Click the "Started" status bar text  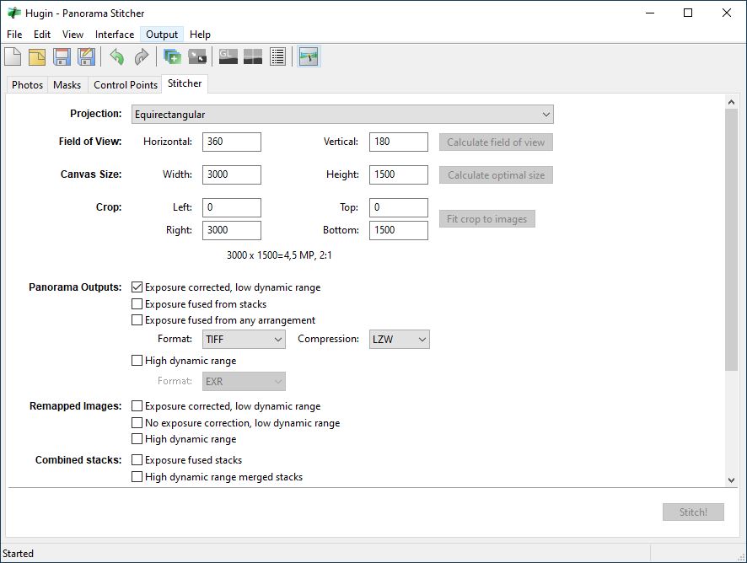(x=18, y=554)
